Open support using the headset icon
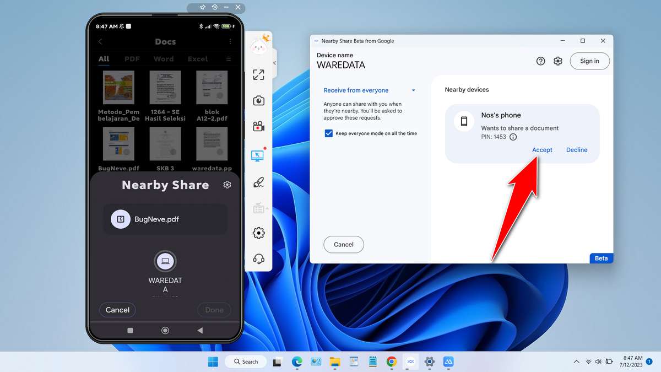 click(258, 258)
